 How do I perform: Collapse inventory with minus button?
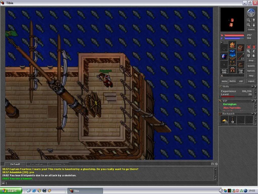coord(222,42)
